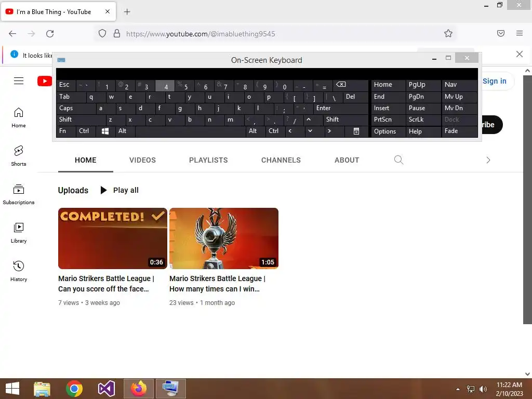Click the page vertical scrollbar
532x399 pixels.
tap(527, 199)
